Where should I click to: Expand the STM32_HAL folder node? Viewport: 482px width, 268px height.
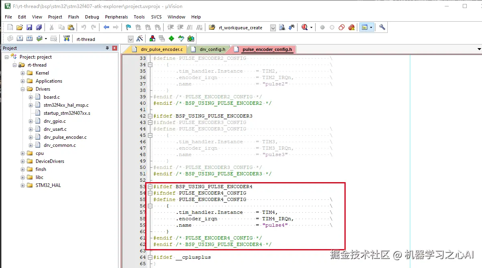click(x=22, y=185)
